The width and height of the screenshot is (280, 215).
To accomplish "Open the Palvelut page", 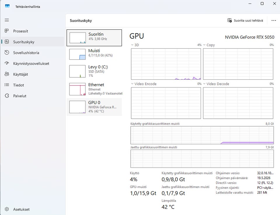I will (x=33, y=96).
